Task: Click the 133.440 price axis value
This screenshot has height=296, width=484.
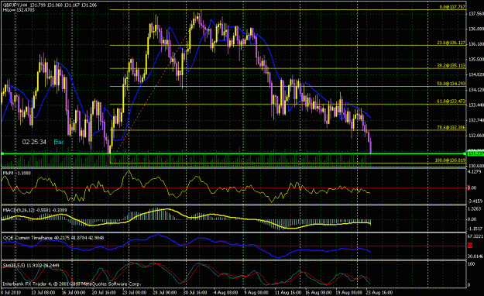Action: [x=476, y=105]
